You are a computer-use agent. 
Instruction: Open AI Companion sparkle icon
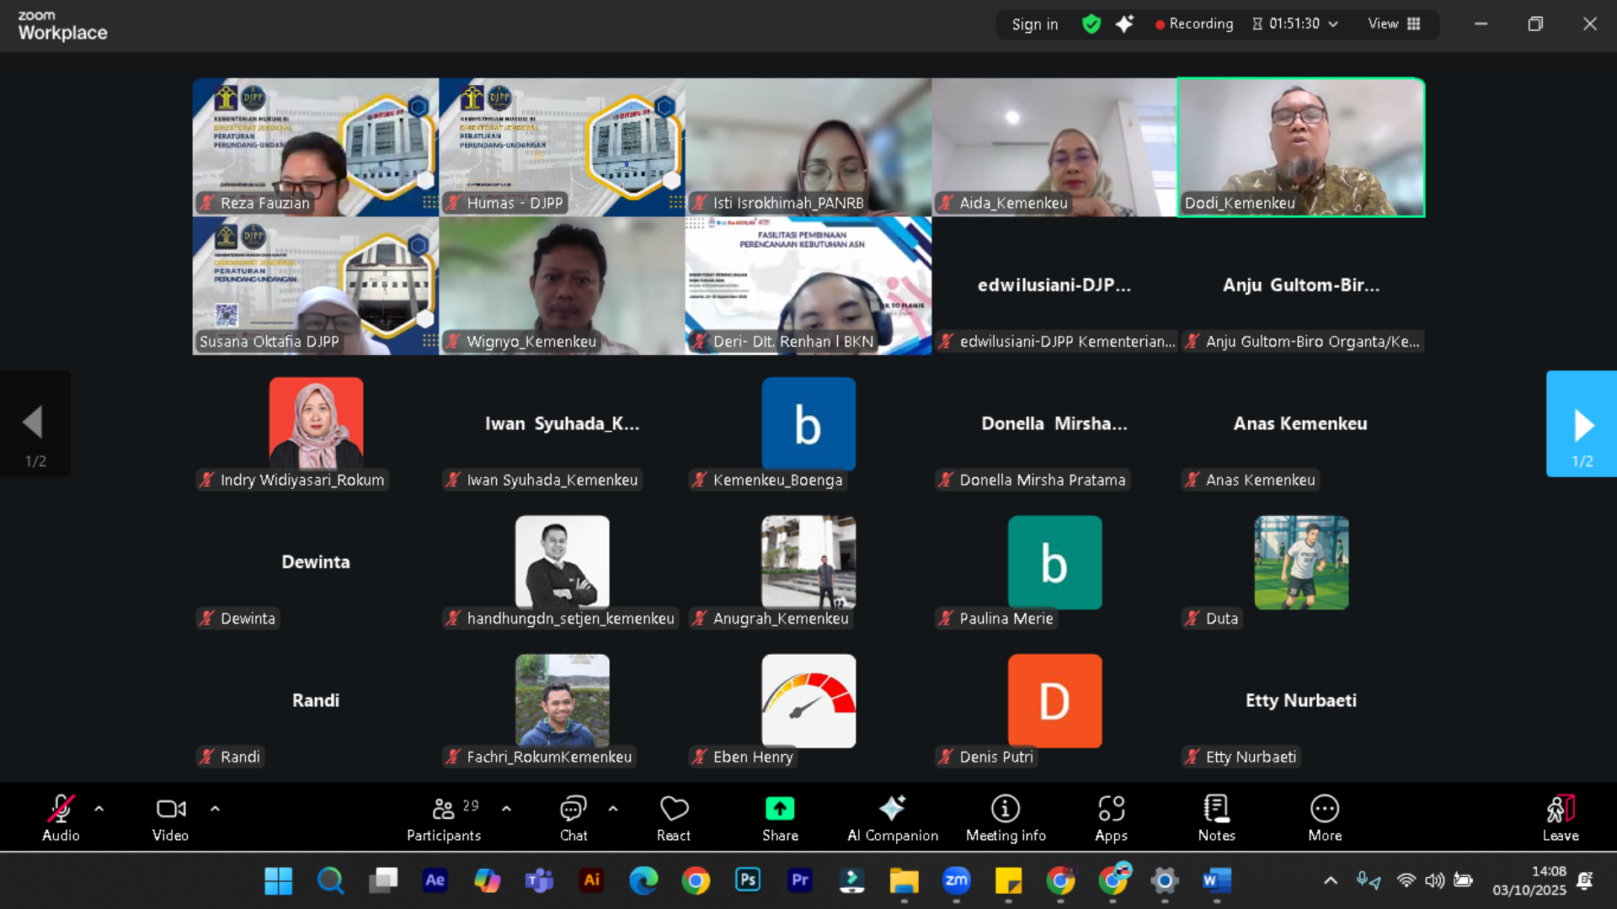[x=892, y=810]
